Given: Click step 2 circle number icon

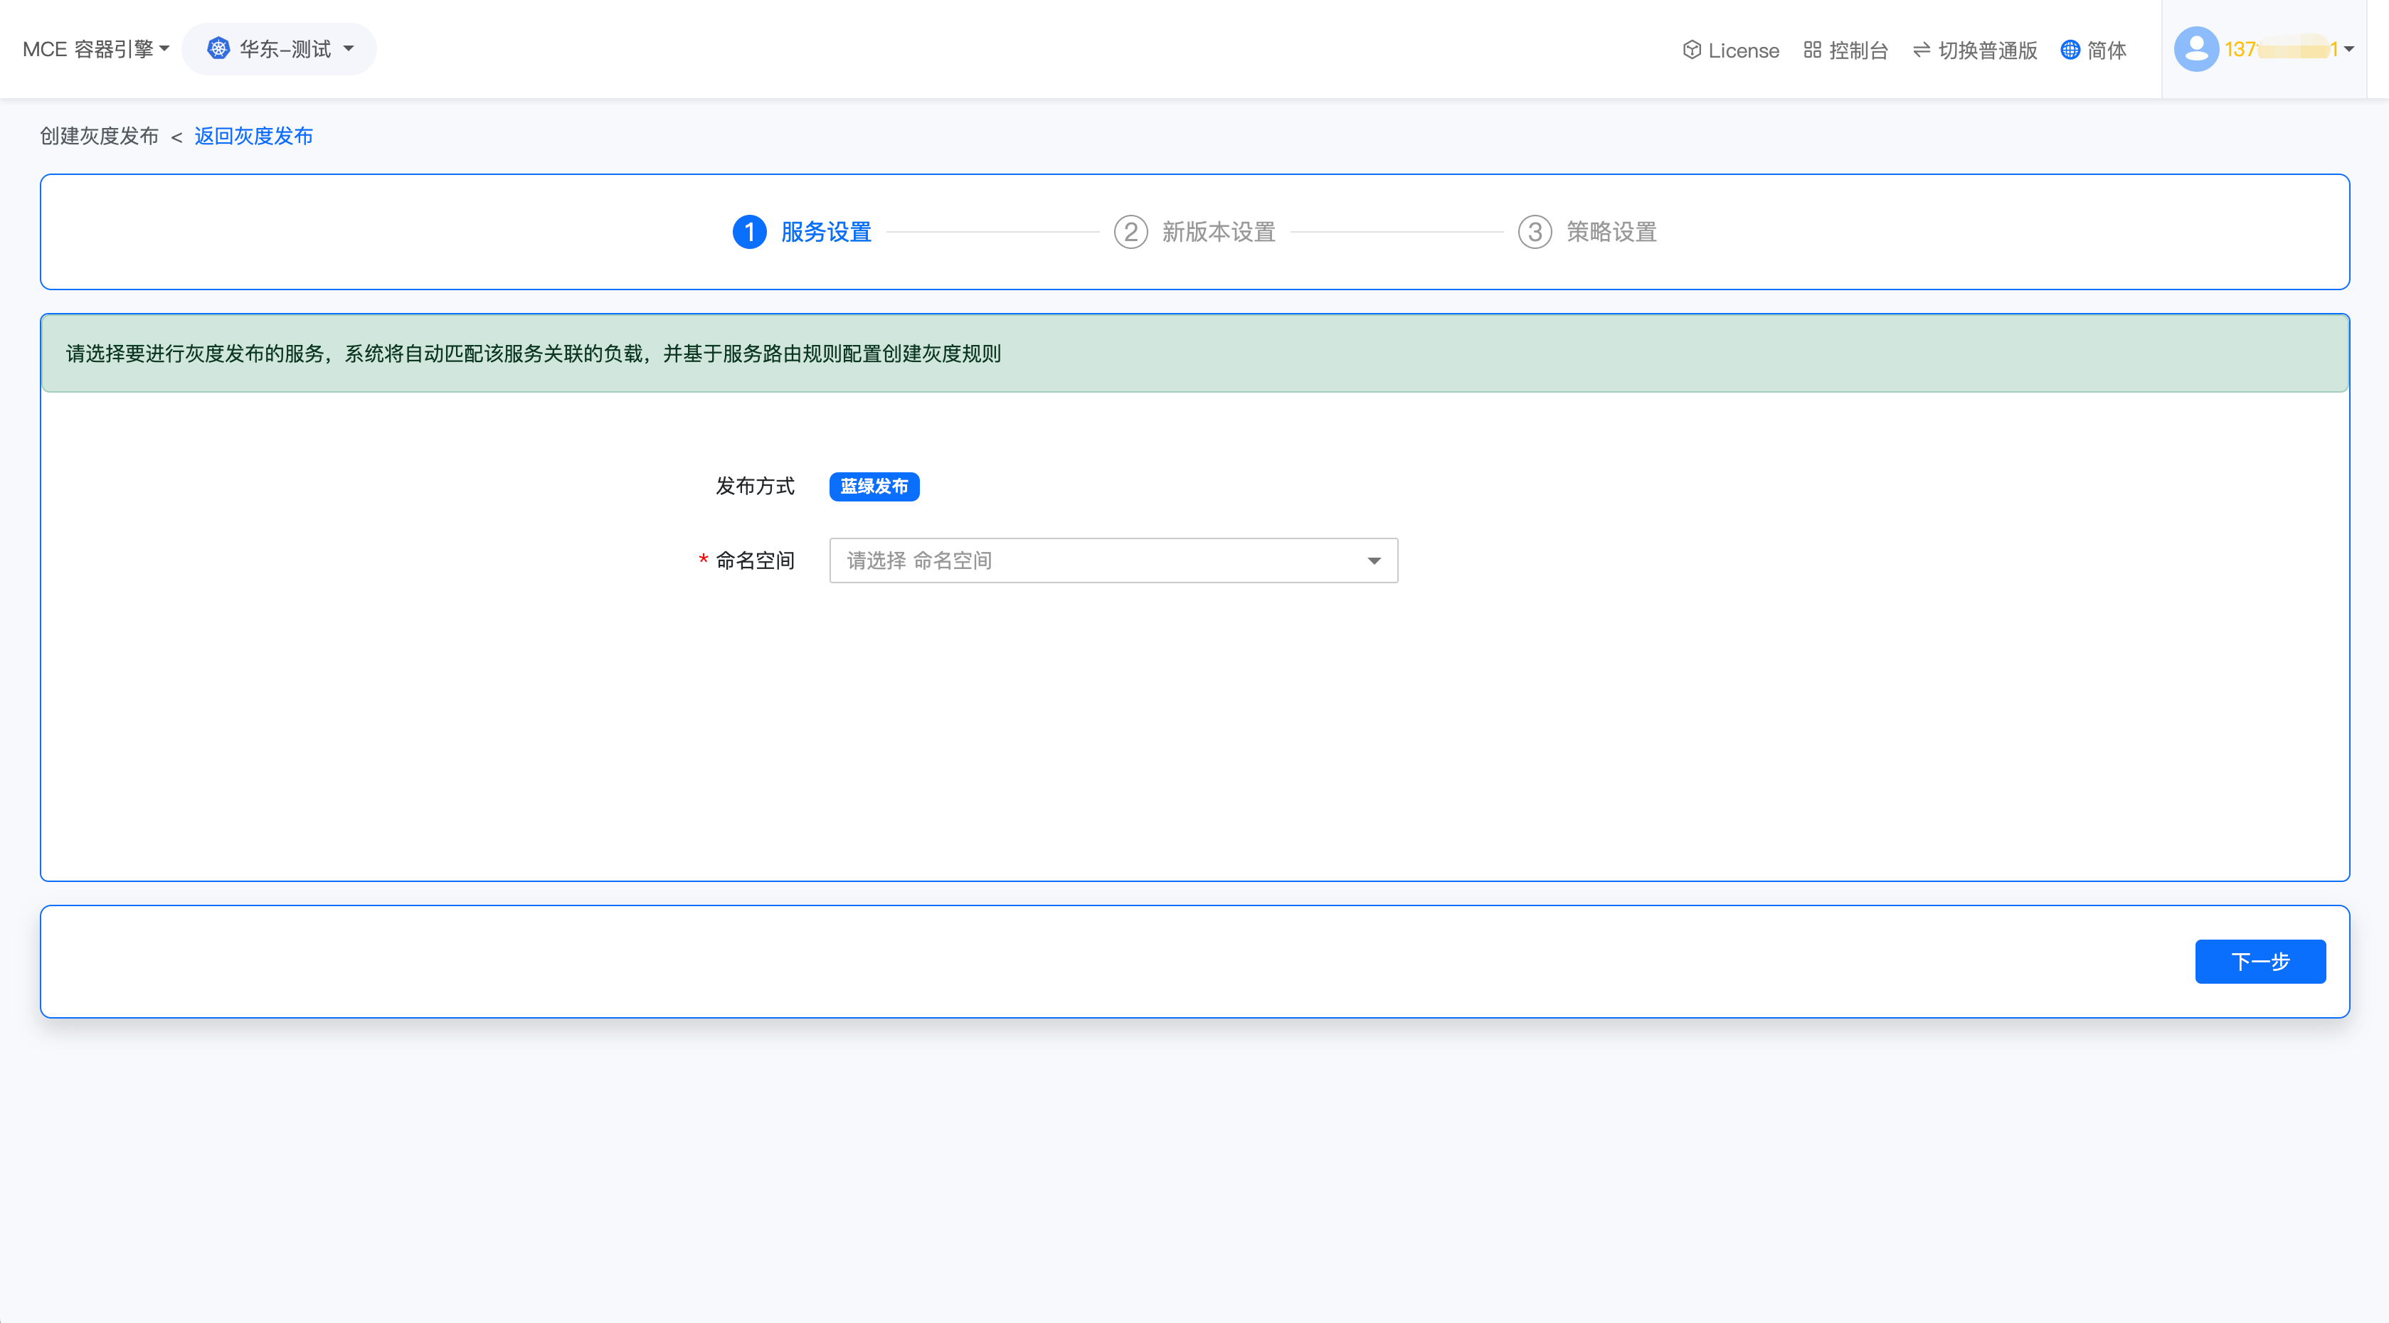Looking at the screenshot, I should [x=1130, y=232].
